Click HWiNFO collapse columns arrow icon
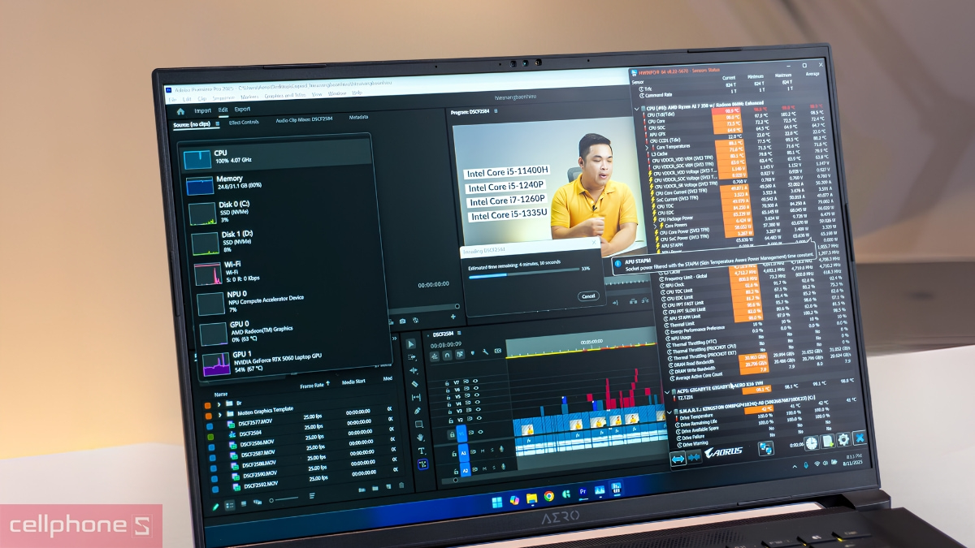Image resolution: width=975 pixels, height=548 pixels. pos(695,458)
